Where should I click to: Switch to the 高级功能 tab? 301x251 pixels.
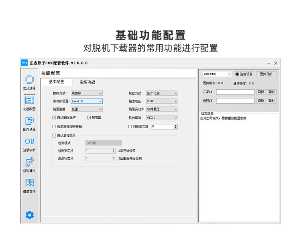(87, 82)
